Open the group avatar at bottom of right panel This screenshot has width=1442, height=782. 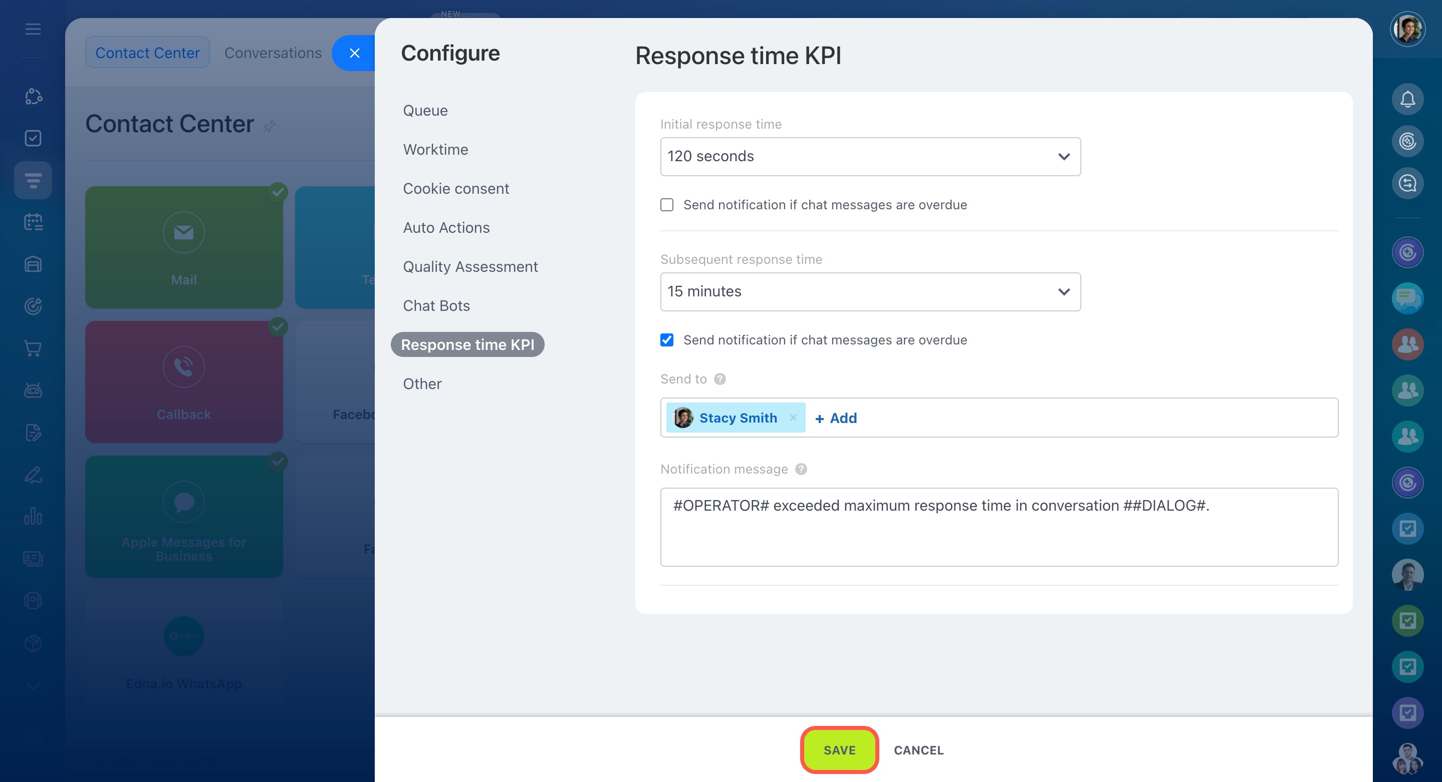[x=1407, y=758]
